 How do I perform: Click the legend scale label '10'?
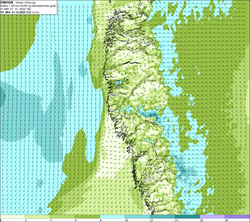click(126, 220)
